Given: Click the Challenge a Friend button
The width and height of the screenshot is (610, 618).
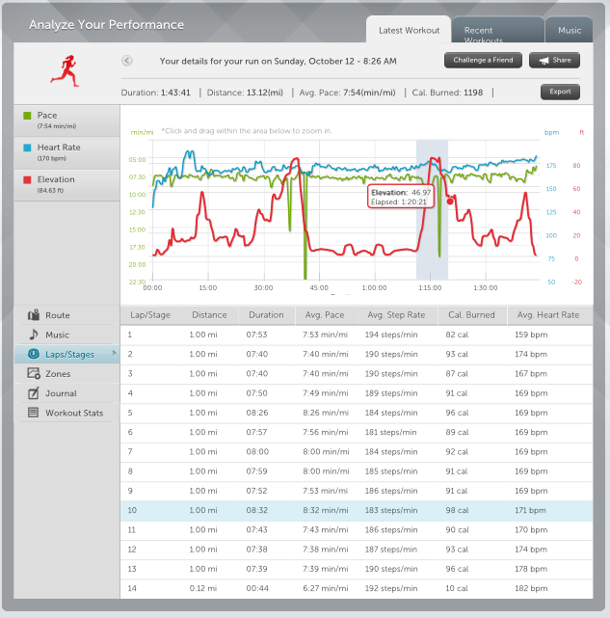Looking at the screenshot, I should click(x=484, y=61).
